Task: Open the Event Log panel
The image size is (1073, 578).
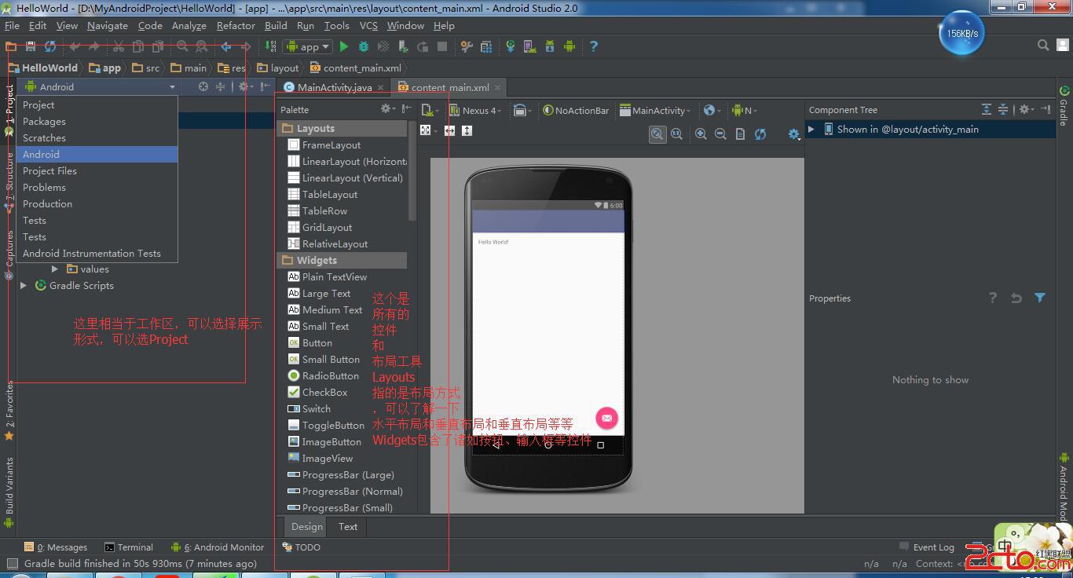Action: (932, 547)
